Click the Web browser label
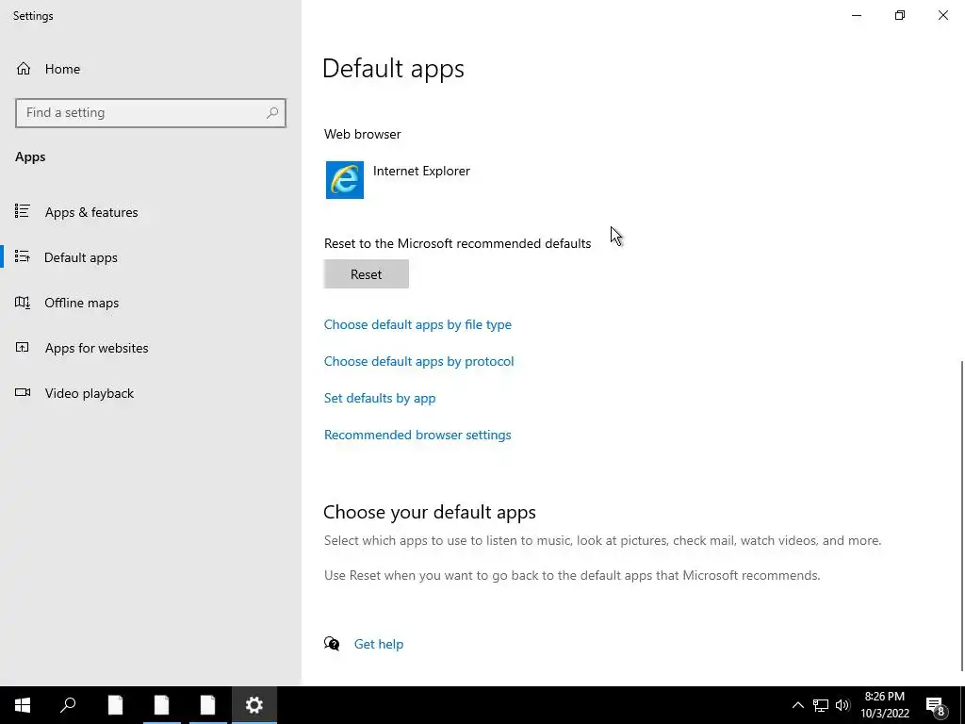 pyautogui.click(x=363, y=134)
